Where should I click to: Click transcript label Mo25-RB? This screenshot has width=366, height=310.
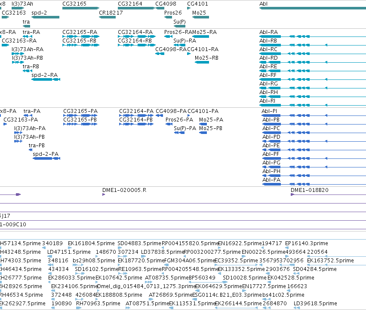[x=206, y=58]
